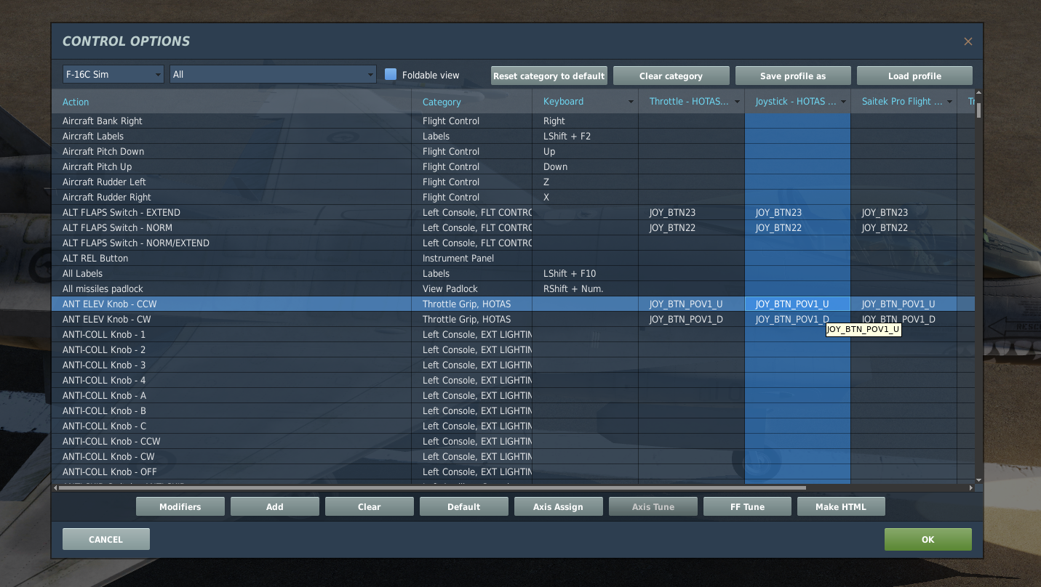Open the Throttle - HOTAS column dropdown arrow
This screenshot has height=587, width=1041.
click(737, 102)
